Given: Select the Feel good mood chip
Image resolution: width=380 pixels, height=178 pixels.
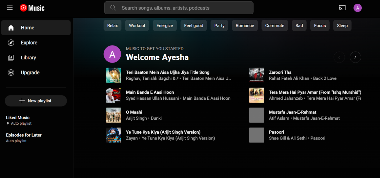Looking at the screenshot, I should pos(194,26).
